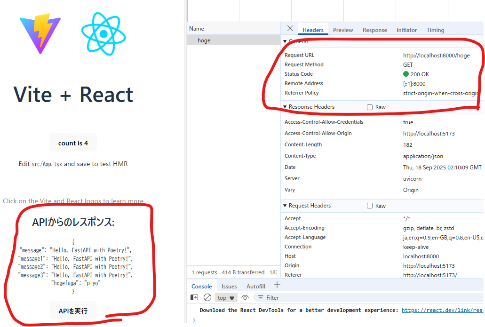The width and height of the screenshot is (485, 327).
Task: Collapse the Response Headers section
Action: (x=285, y=107)
